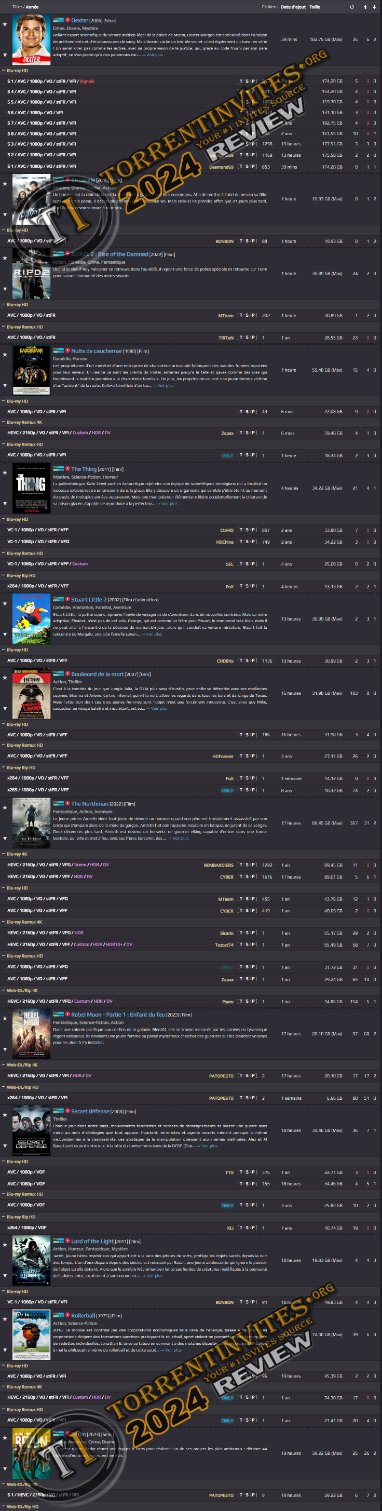Image resolution: width=382 pixels, height=1511 pixels.
Task: Sort the list by Date d'ajout
Action: tap(293, 7)
